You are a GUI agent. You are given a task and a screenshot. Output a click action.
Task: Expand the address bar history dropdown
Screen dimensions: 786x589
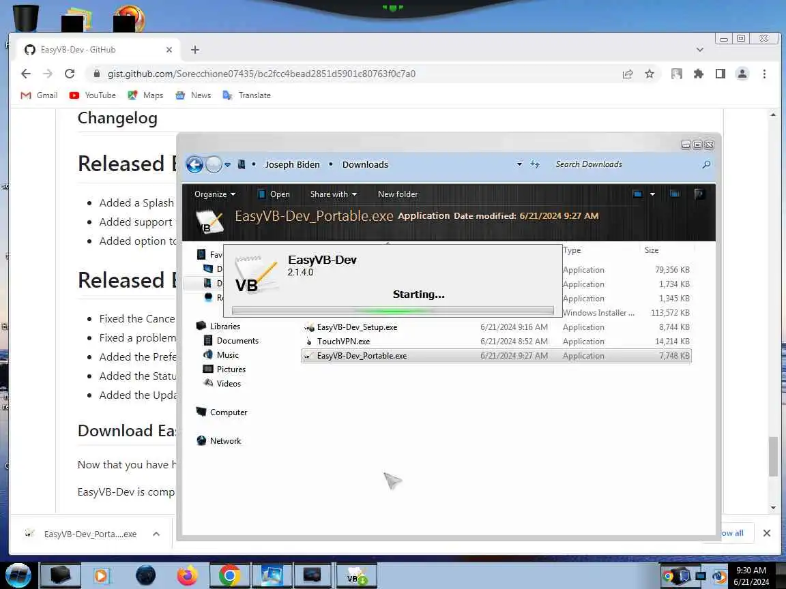tap(519, 164)
